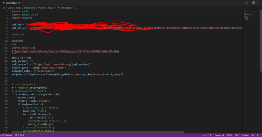Place cursor on 'import pandas as pd'

(x=25, y=15)
